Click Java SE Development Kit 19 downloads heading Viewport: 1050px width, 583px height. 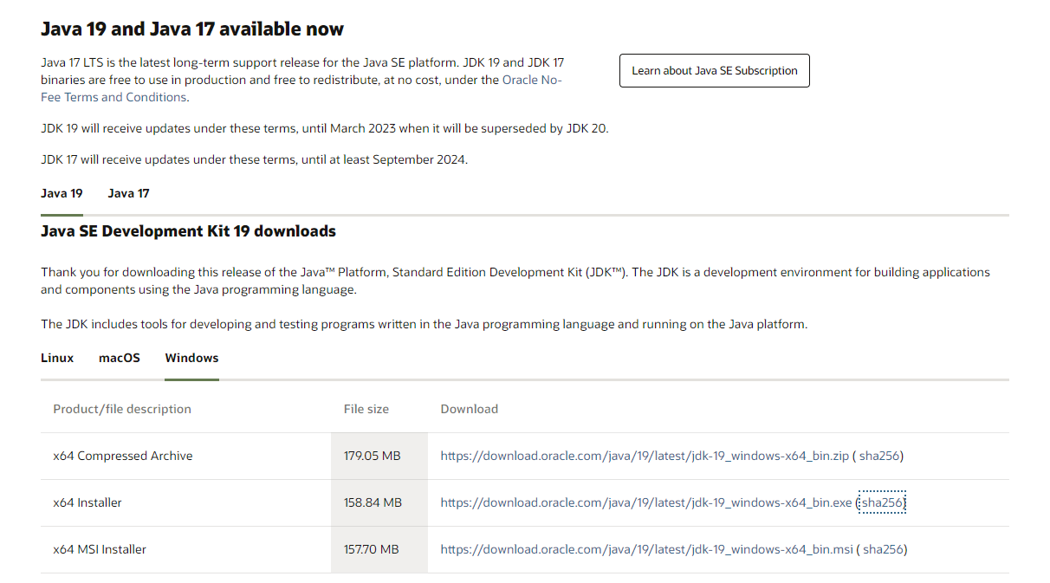pyautogui.click(x=188, y=231)
